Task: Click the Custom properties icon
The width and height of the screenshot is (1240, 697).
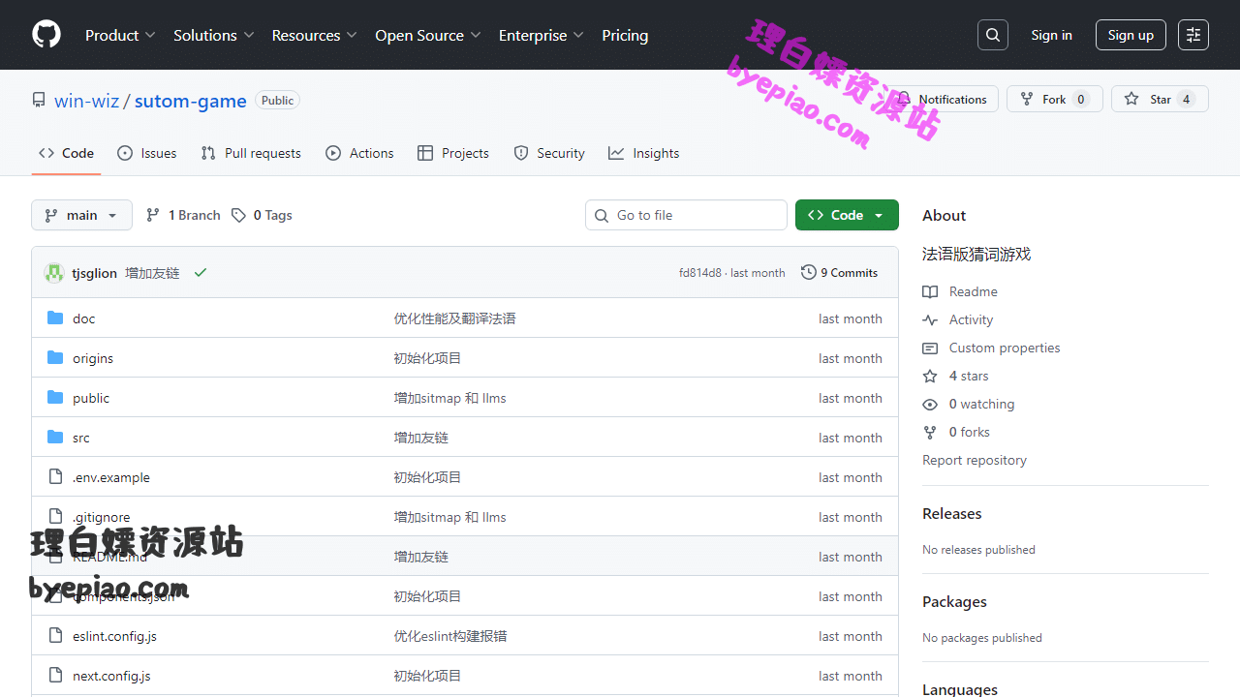Action: [x=930, y=348]
